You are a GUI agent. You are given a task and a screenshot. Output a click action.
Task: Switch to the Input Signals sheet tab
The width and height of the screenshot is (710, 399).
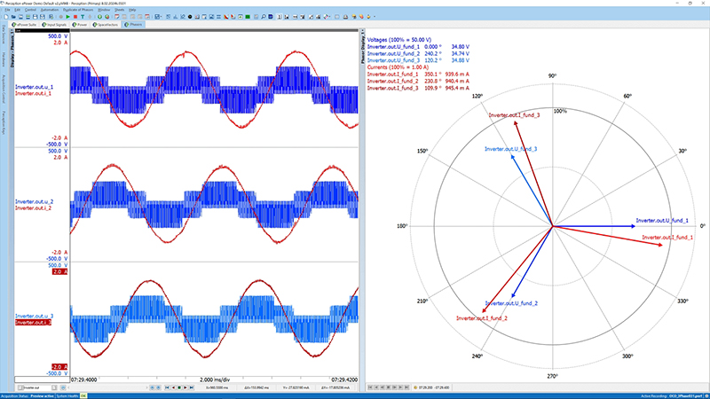click(x=55, y=25)
